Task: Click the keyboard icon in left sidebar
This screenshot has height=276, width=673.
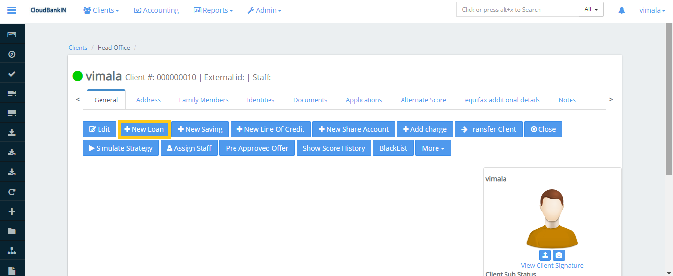Action: 12,35
